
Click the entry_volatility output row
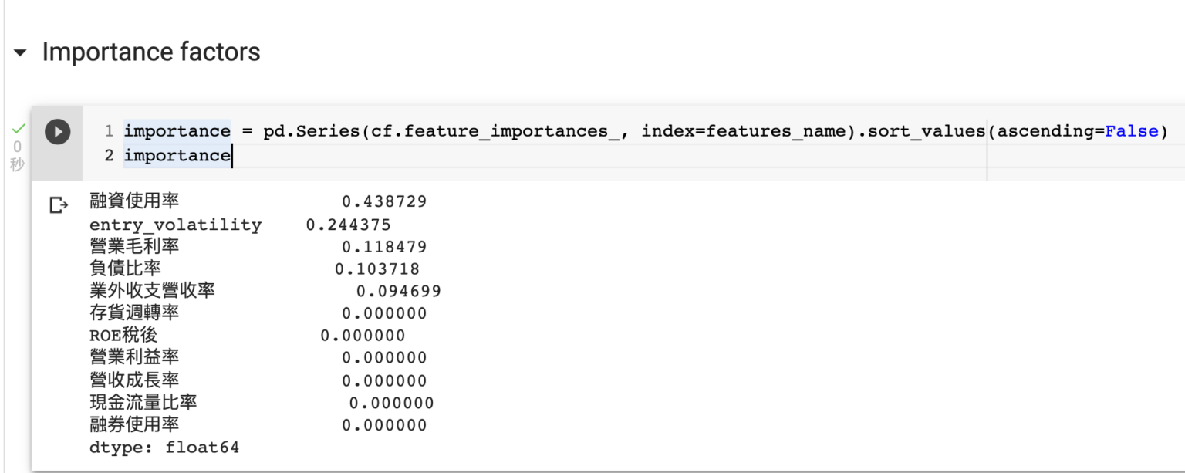click(175, 225)
